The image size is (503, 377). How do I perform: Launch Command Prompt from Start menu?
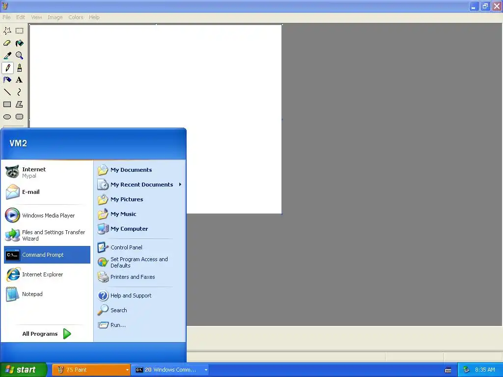pyautogui.click(x=47, y=255)
